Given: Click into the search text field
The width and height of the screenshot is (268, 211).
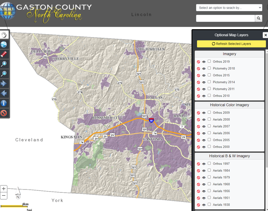Looking at the screenshot, I should tap(225, 18).
